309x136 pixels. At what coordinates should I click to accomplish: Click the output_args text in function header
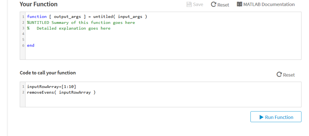click(x=67, y=17)
